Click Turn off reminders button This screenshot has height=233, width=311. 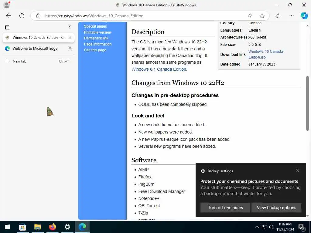pyautogui.click(x=225, y=208)
